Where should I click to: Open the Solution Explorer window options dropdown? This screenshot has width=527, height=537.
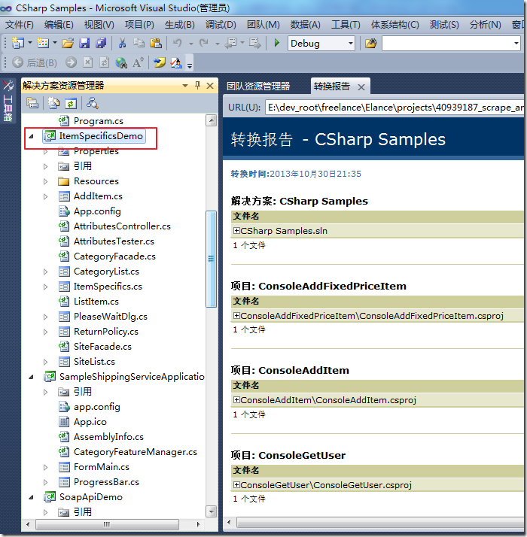click(x=185, y=85)
